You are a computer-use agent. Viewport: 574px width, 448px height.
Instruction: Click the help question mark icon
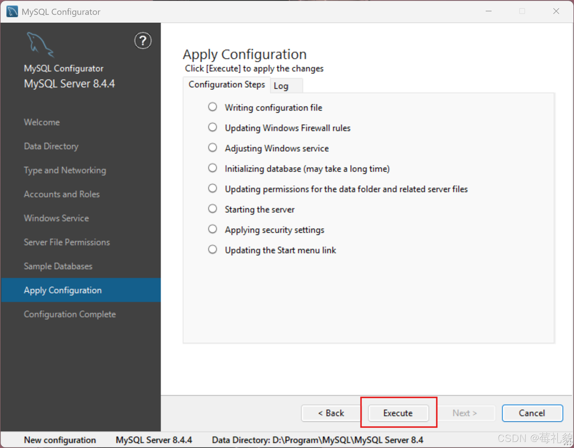click(x=143, y=41)
